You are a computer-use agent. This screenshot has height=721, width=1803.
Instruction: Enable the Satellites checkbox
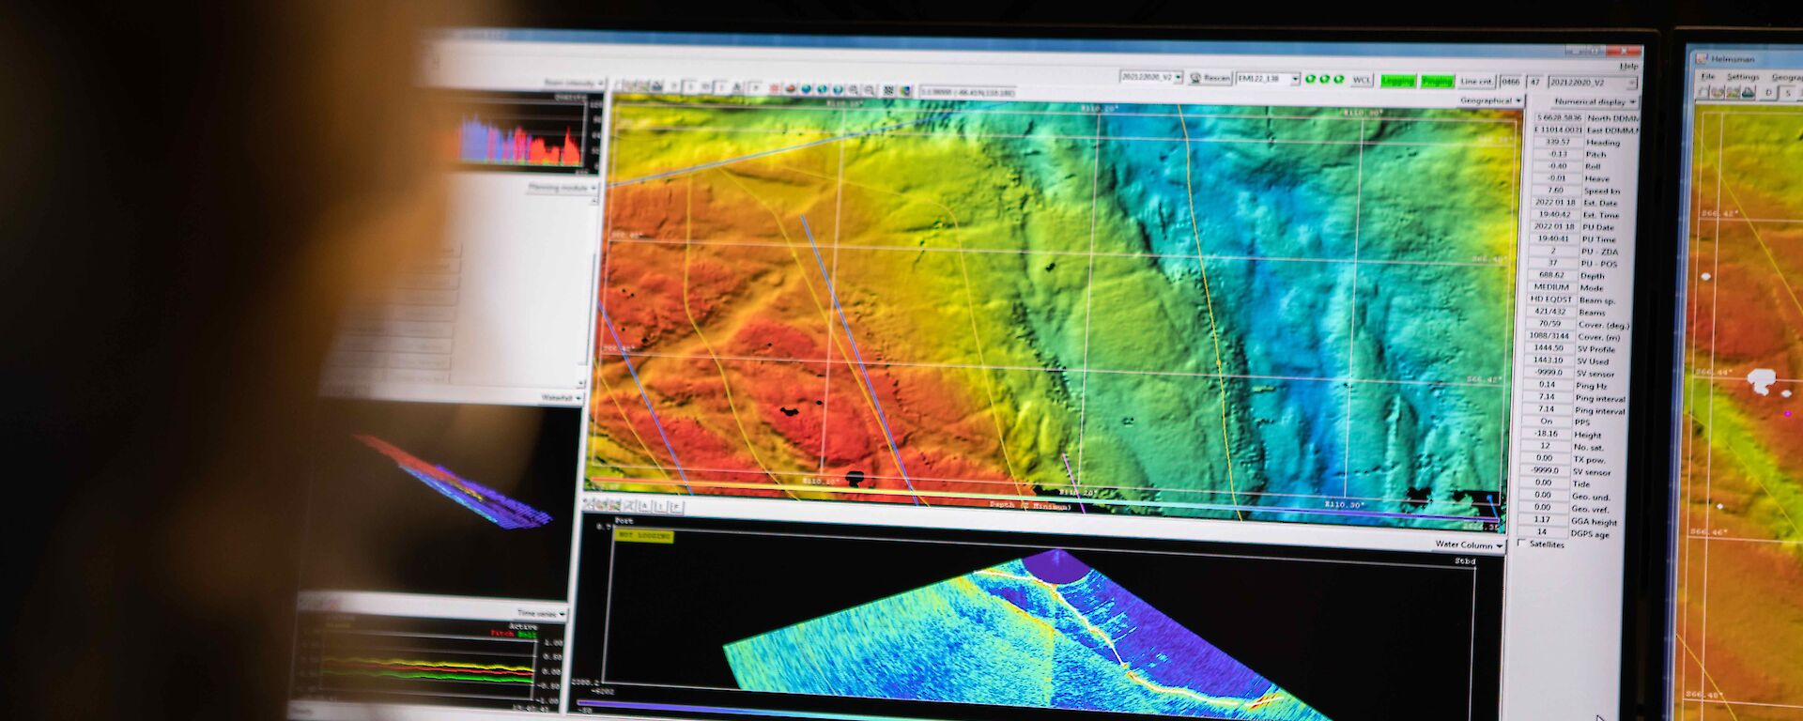[1521, 544]
